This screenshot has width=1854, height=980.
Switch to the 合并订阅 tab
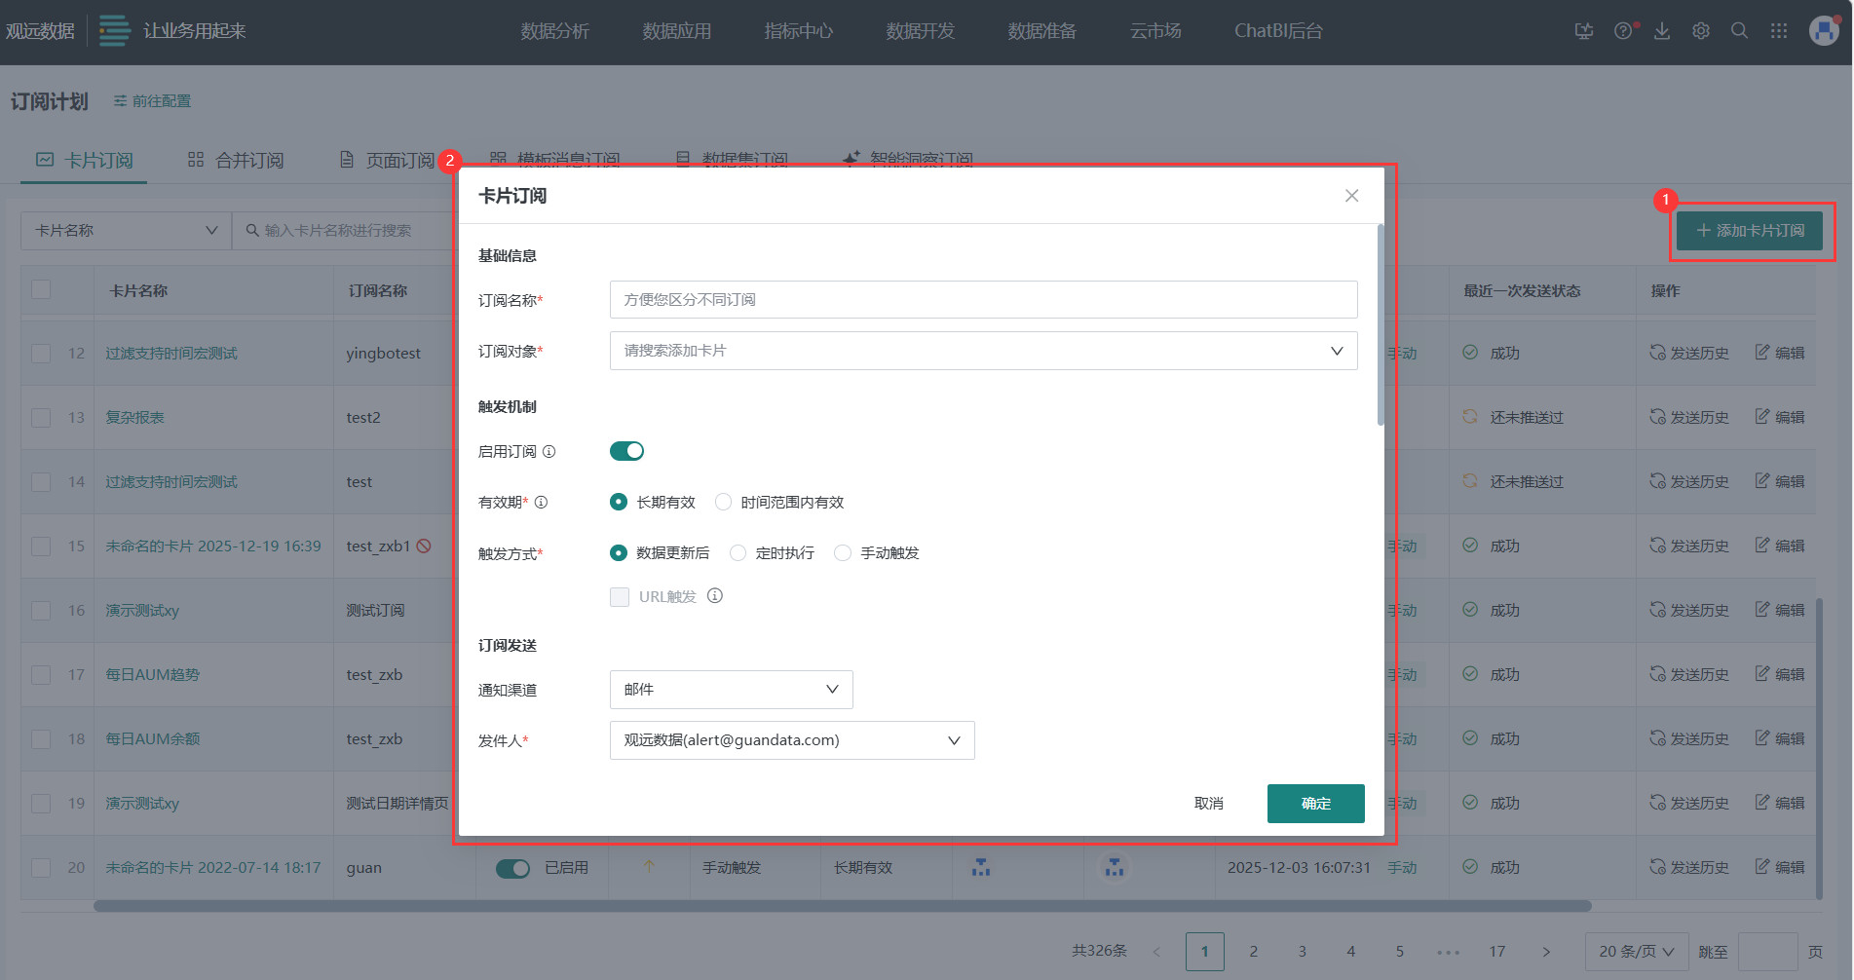tap(236, 160)
